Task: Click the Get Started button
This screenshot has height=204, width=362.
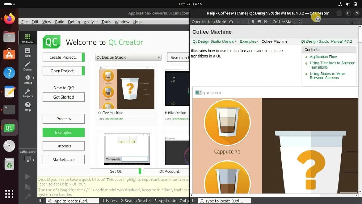Action: click(63, 97)
